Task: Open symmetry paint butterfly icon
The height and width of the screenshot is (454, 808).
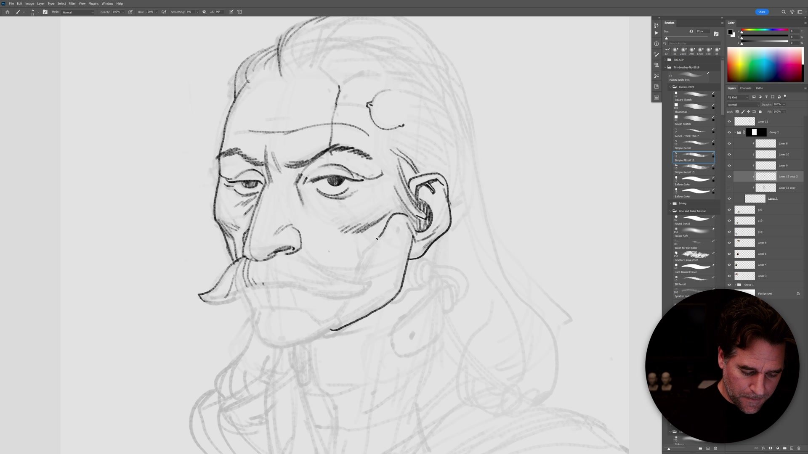Action: 240,12
